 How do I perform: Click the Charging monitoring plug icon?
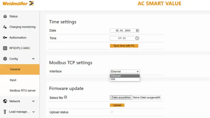5,27
